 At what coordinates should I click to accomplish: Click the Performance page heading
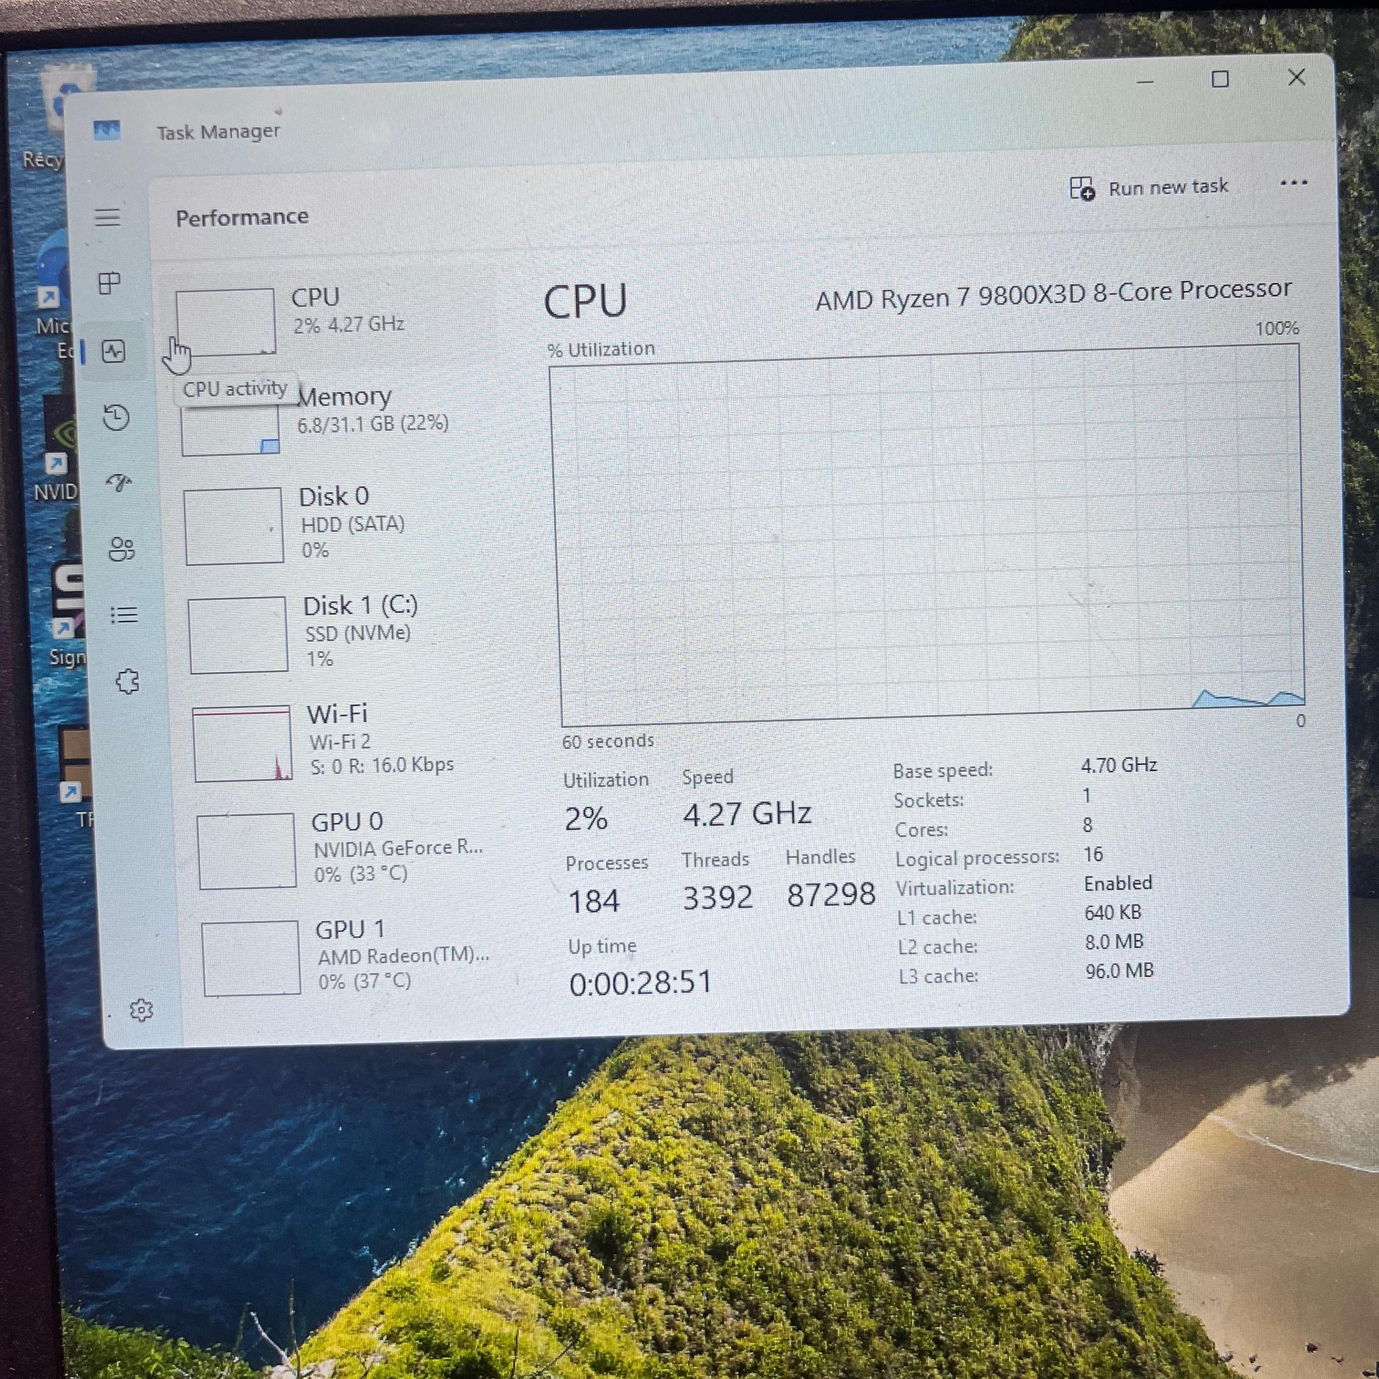[x=242, y=217]
